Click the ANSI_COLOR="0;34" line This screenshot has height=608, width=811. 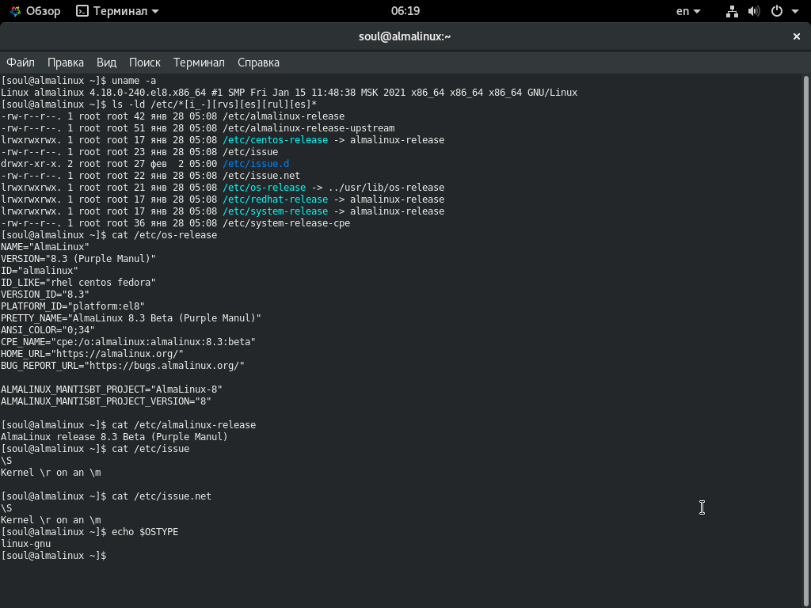point(48,330)
